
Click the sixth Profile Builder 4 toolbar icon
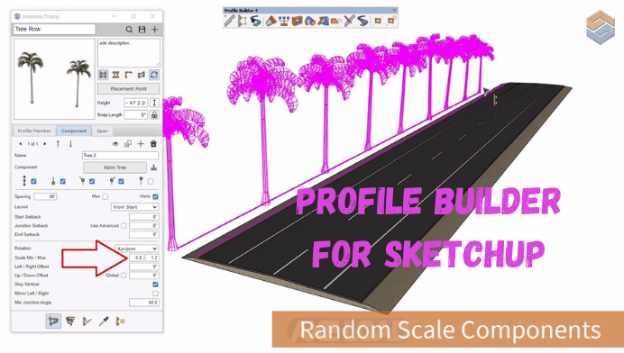[297, 21]
